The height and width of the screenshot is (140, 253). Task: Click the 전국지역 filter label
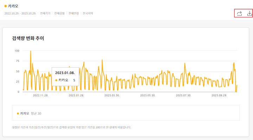[x=88, y=13]
